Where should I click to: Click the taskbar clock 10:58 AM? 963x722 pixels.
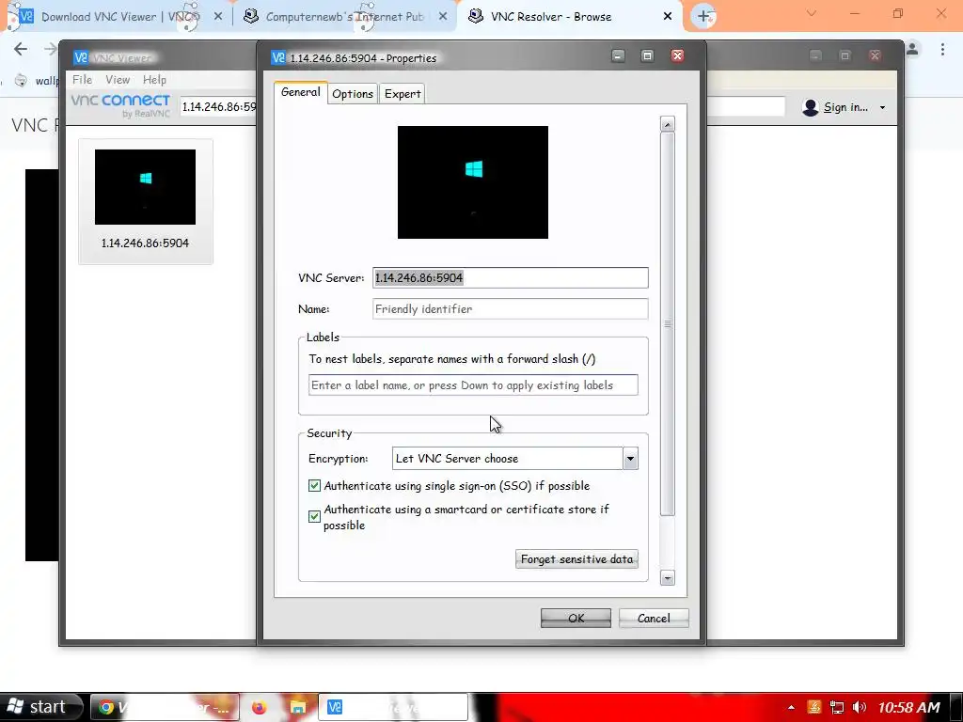click(908, 708)
